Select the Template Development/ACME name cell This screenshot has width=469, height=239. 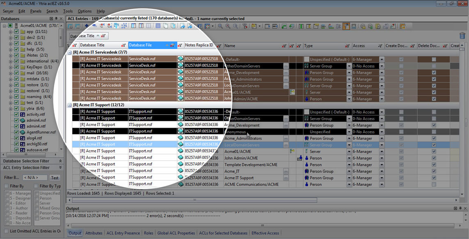251,165
